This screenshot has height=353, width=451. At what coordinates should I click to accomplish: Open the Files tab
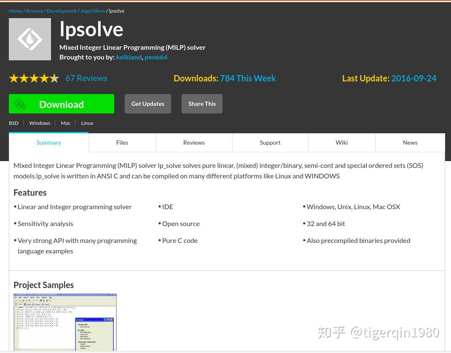(x=122, y=143)
